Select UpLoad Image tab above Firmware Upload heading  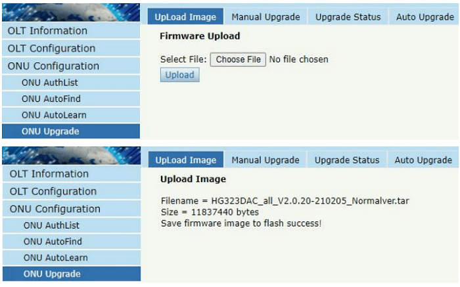tap(185, 17)
